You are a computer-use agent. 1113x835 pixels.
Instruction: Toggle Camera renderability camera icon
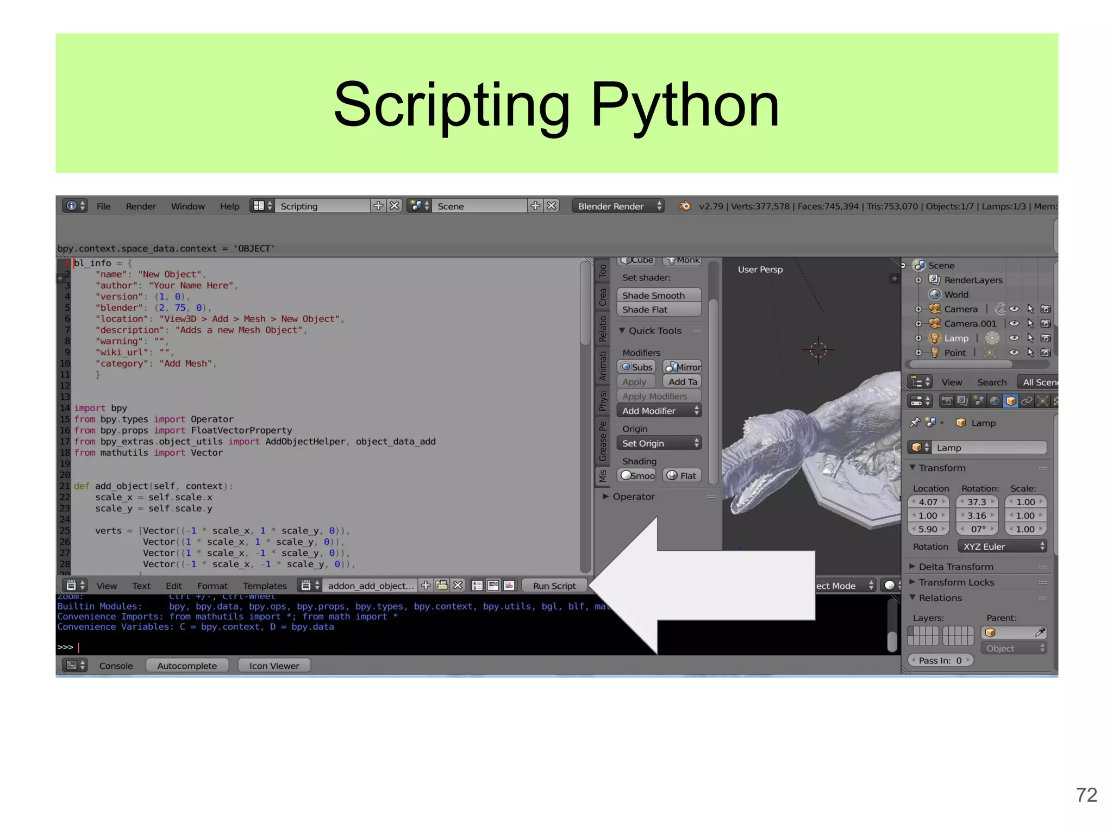tap(1046, 309)
